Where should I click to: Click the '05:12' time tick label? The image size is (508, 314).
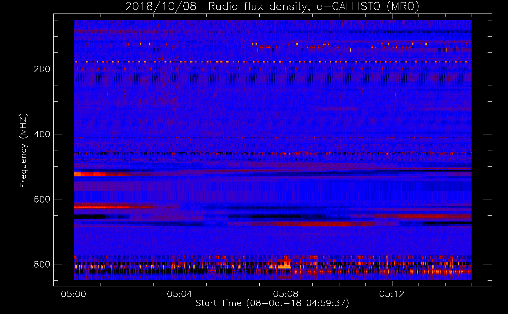pyautogui.click(x=392, y=294)
